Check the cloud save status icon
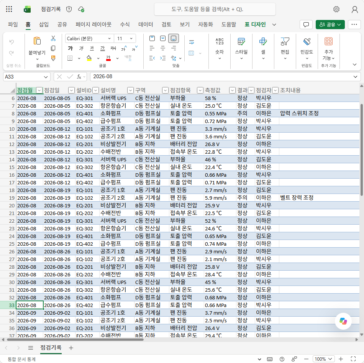Image resolution: width=364 pixels, height=363 pixels. [x=81, y=9]
